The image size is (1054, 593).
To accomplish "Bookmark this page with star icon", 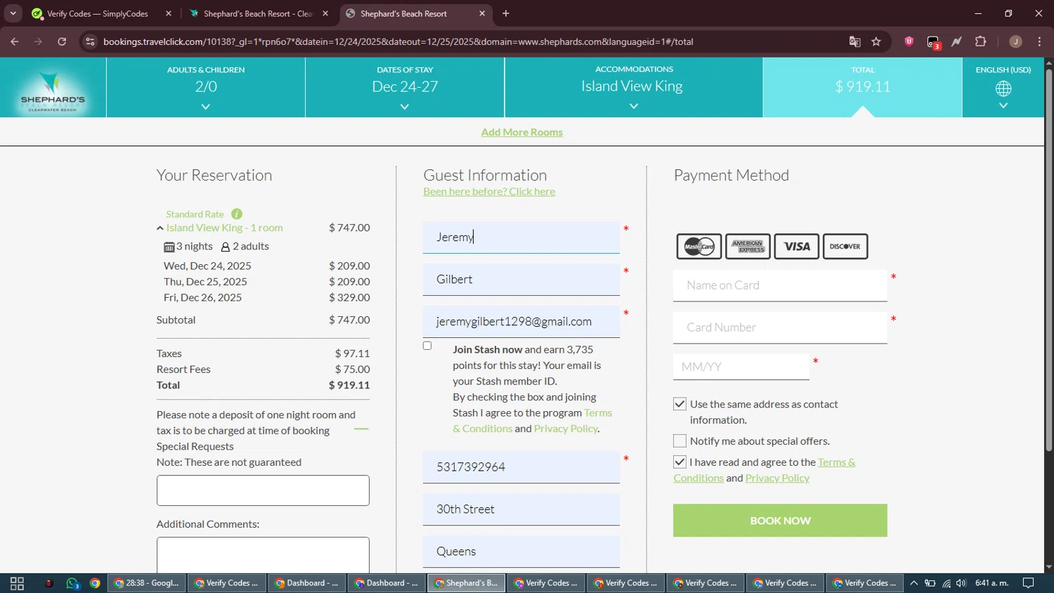I will coord(876,41).
